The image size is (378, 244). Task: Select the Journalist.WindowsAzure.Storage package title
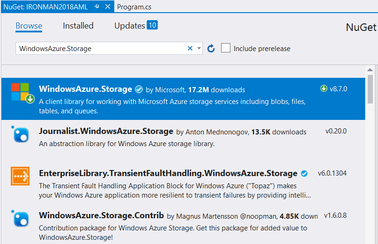coord(106,132)
